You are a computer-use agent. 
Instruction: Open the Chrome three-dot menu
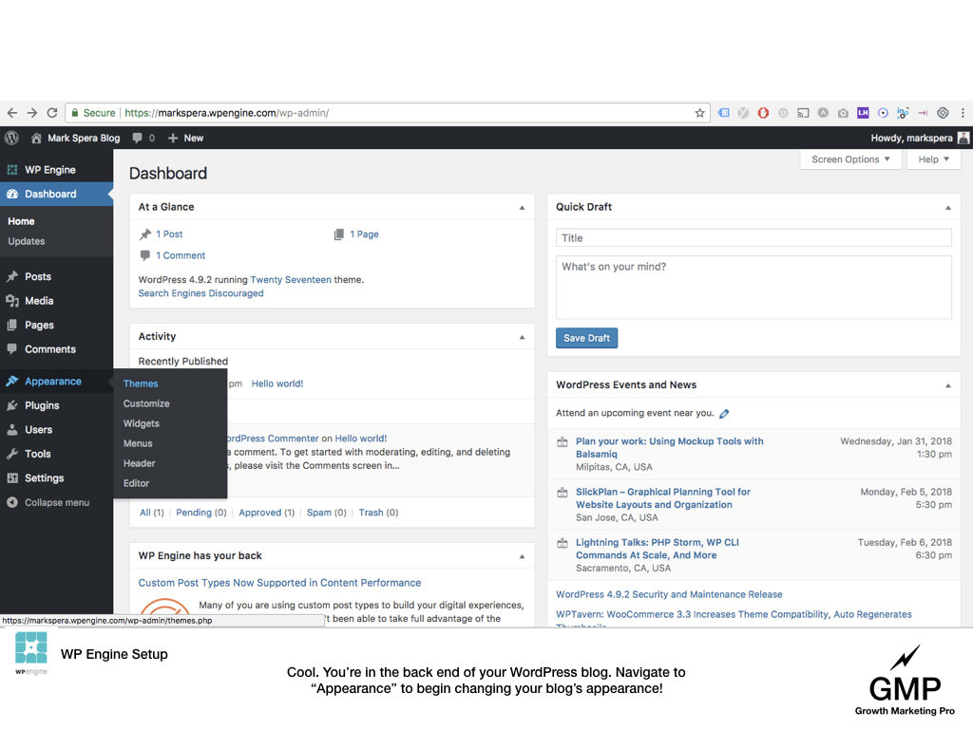(x=963, y=113)
